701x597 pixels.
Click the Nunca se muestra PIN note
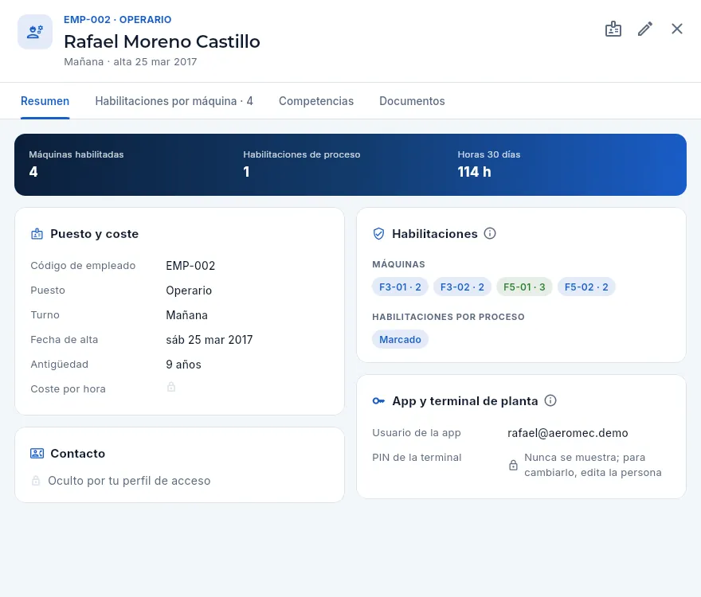click(593, 465)
